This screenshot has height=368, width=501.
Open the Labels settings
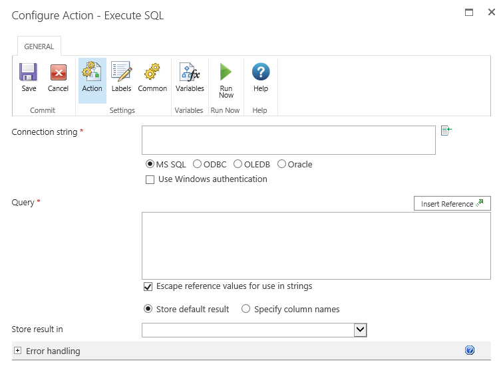tap(121, 73)
